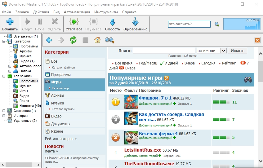The image size is (263, 168).
Task: Click the RSS feed icon beside Популярные игры
Action: (167, 78)
